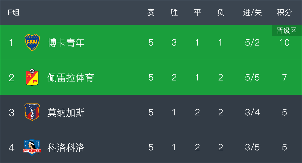This screenshot has height=163, width=302.
Task: Click Boca Juniors points value 10
Action: click(x=284, y=42)
